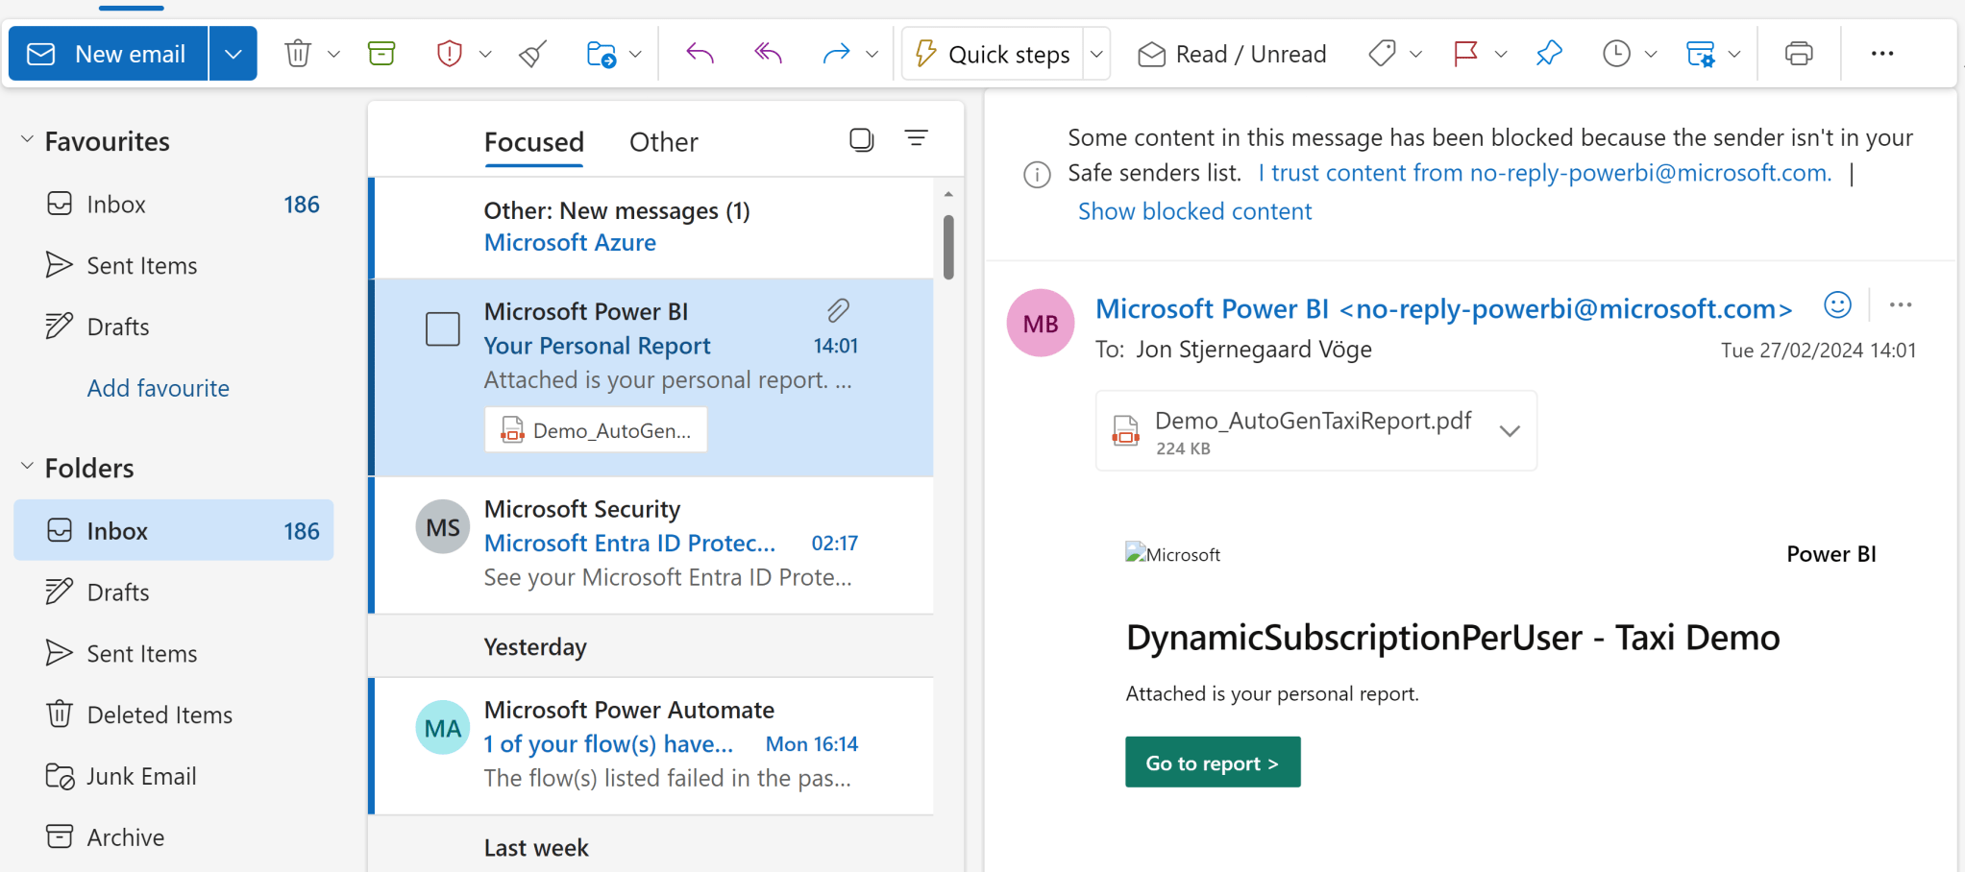The image size is (1965, 872).
Task: Report the message as phishing
Action: (x=449, y=53)
